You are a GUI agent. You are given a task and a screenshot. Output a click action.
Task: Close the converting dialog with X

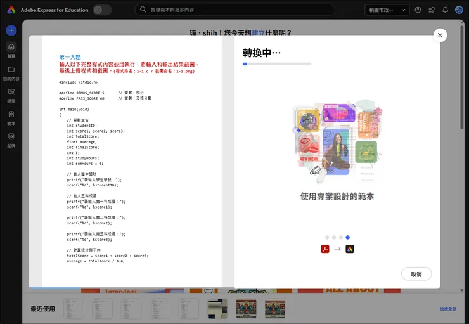[x=440, y=36]
